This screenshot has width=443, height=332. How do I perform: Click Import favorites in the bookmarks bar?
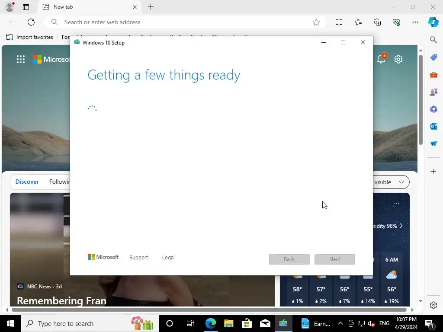coord(29,37)
